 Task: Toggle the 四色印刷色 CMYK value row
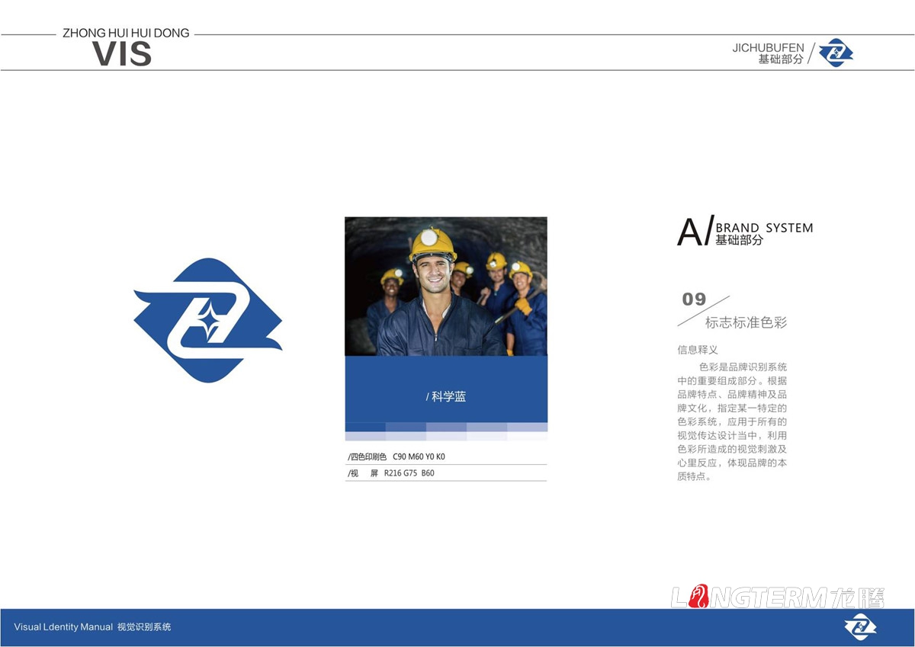coord(446,456)
